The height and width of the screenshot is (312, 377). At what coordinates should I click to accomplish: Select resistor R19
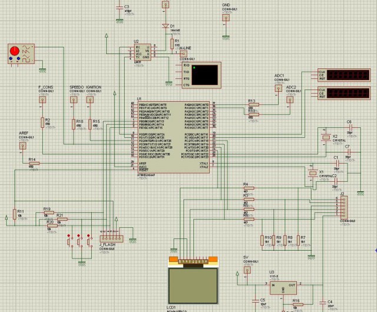point(49,213)
